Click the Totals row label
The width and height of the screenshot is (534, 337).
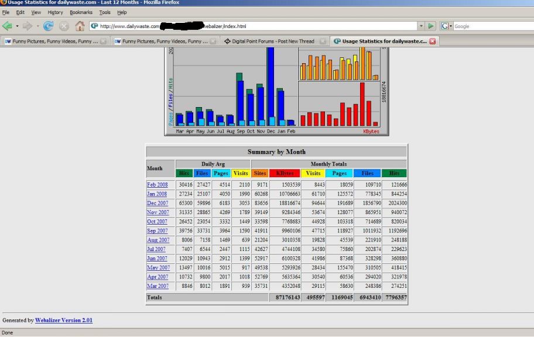click(x=154, y=298)
